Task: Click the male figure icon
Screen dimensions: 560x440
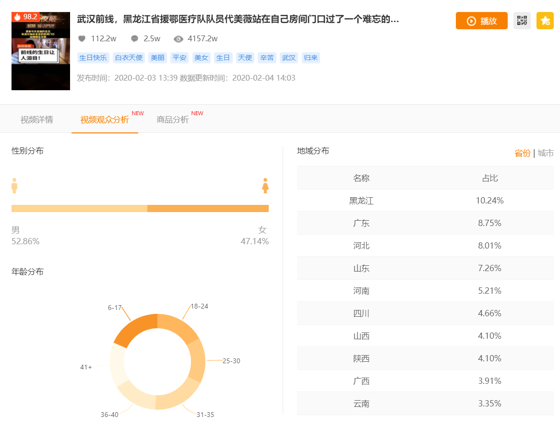Action: [14, 186]
